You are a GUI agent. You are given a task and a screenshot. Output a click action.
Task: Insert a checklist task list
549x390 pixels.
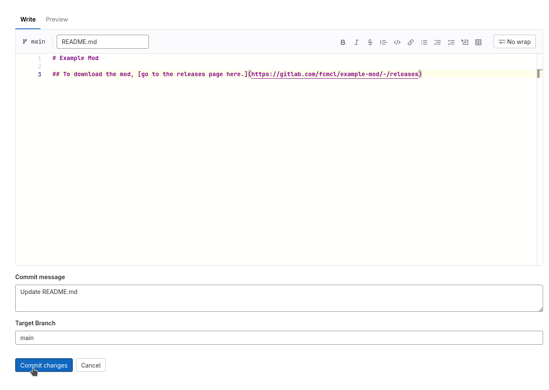point(451,42)
